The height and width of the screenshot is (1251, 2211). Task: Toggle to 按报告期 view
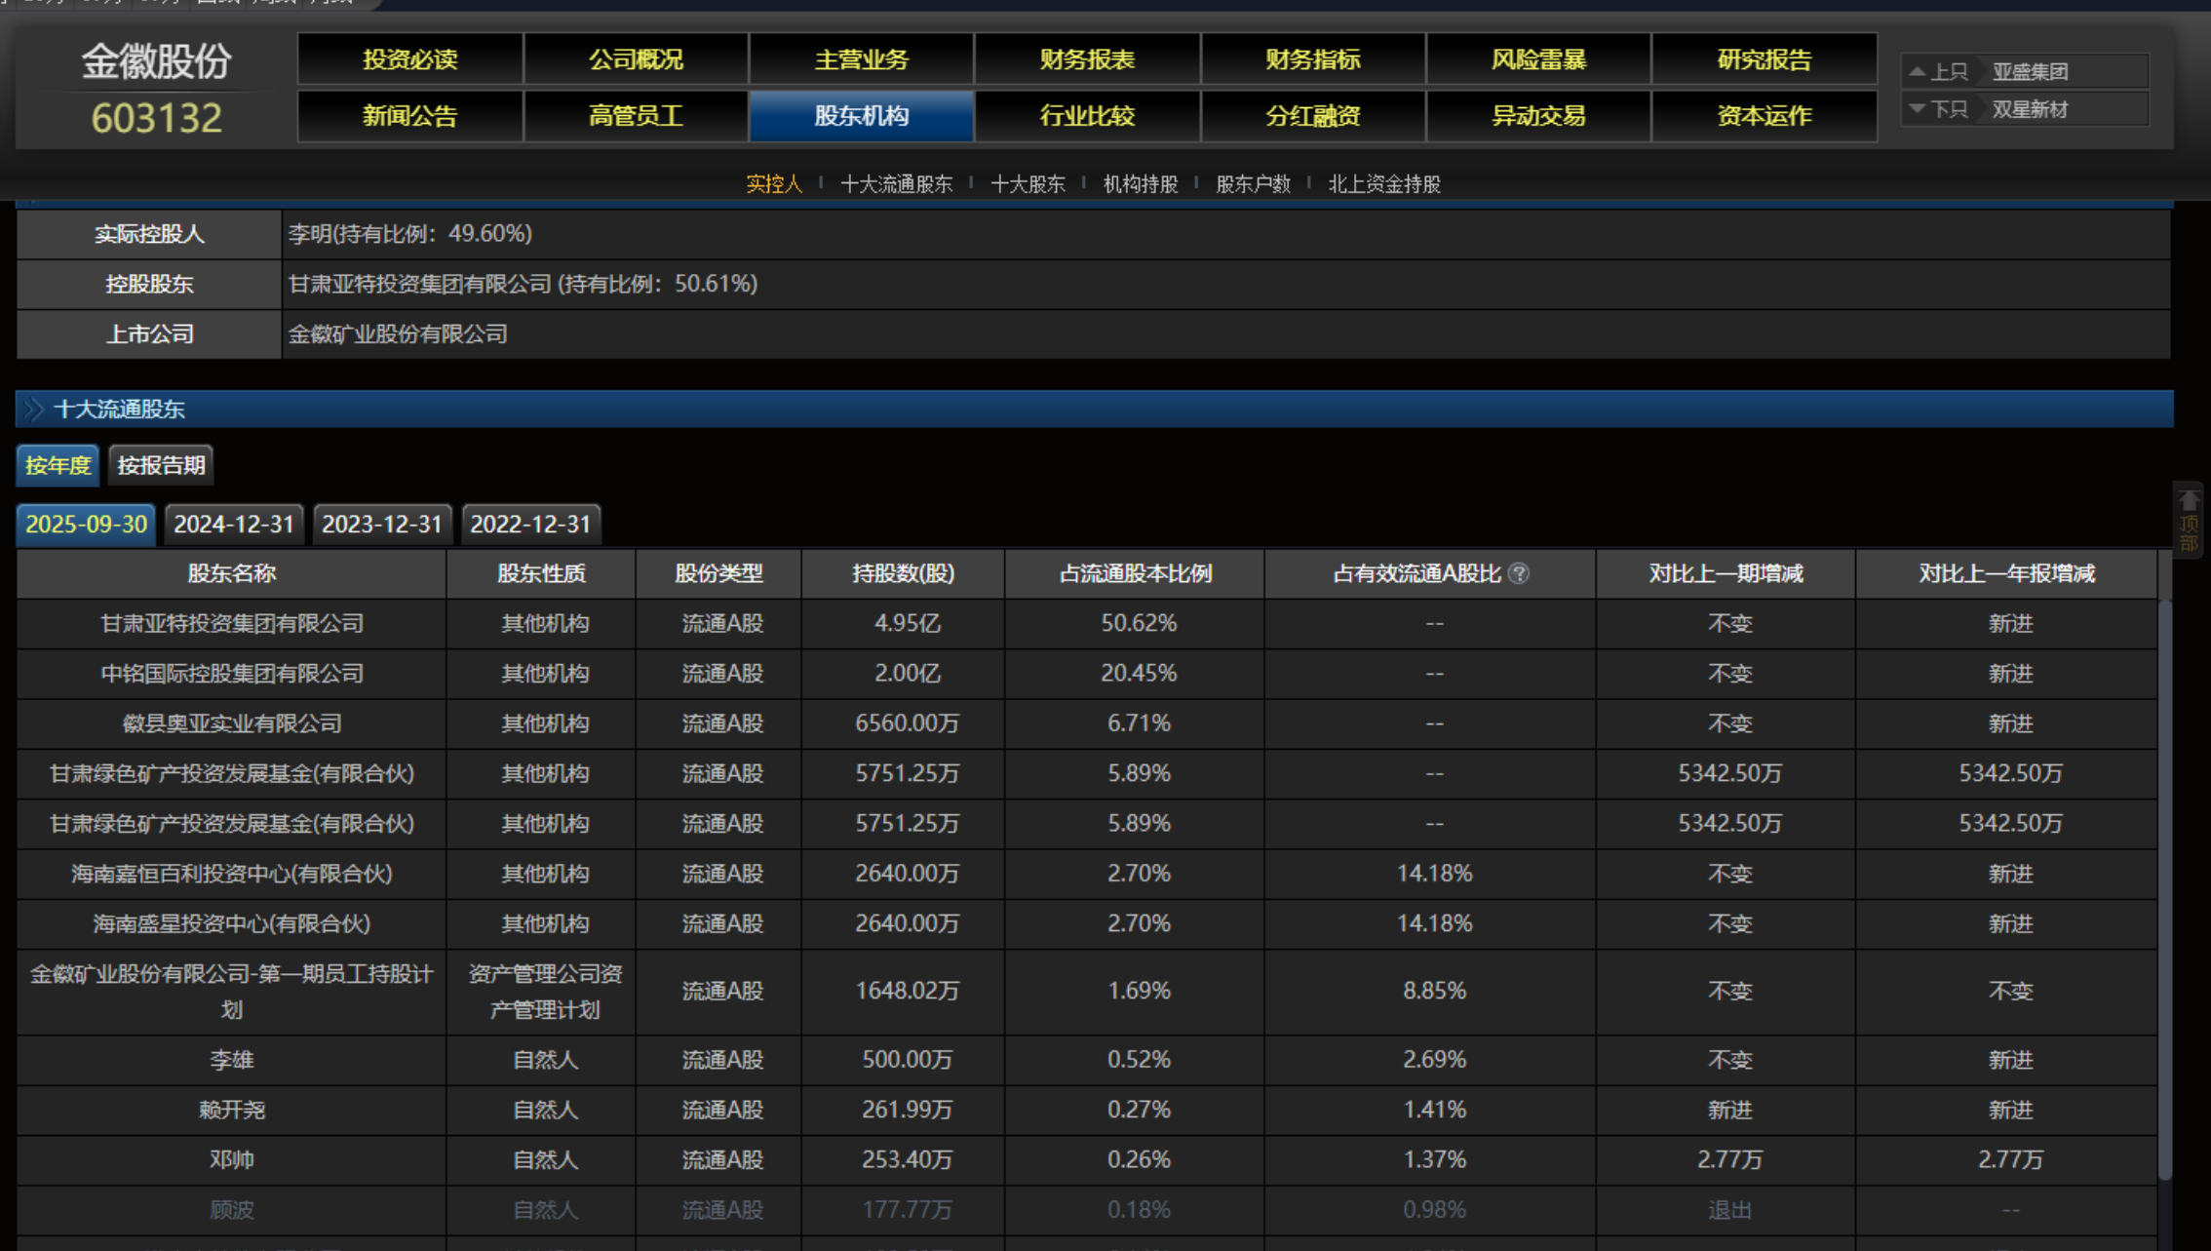161,465
